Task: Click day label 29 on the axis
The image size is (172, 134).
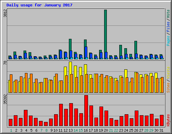Action: coord(151,130)
